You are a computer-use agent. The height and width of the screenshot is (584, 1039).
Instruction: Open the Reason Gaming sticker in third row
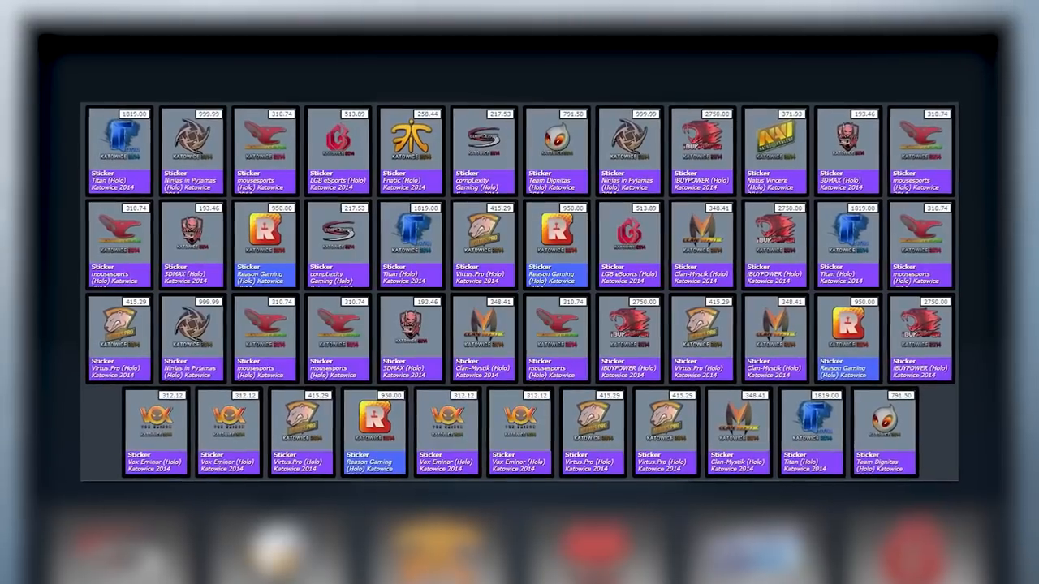point(848,338)
